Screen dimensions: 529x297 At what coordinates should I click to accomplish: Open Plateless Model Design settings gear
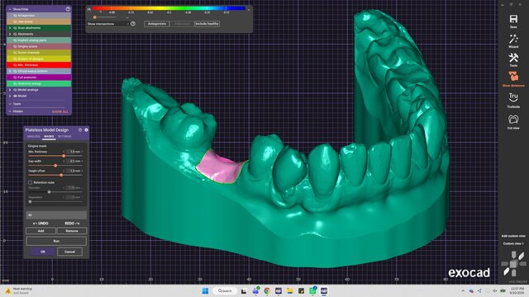(x=86, y=130)
